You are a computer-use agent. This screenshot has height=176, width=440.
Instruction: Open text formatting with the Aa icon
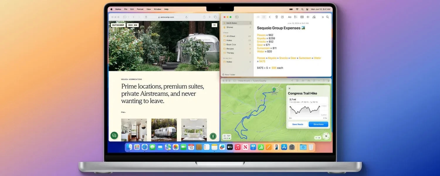point(290,17)
